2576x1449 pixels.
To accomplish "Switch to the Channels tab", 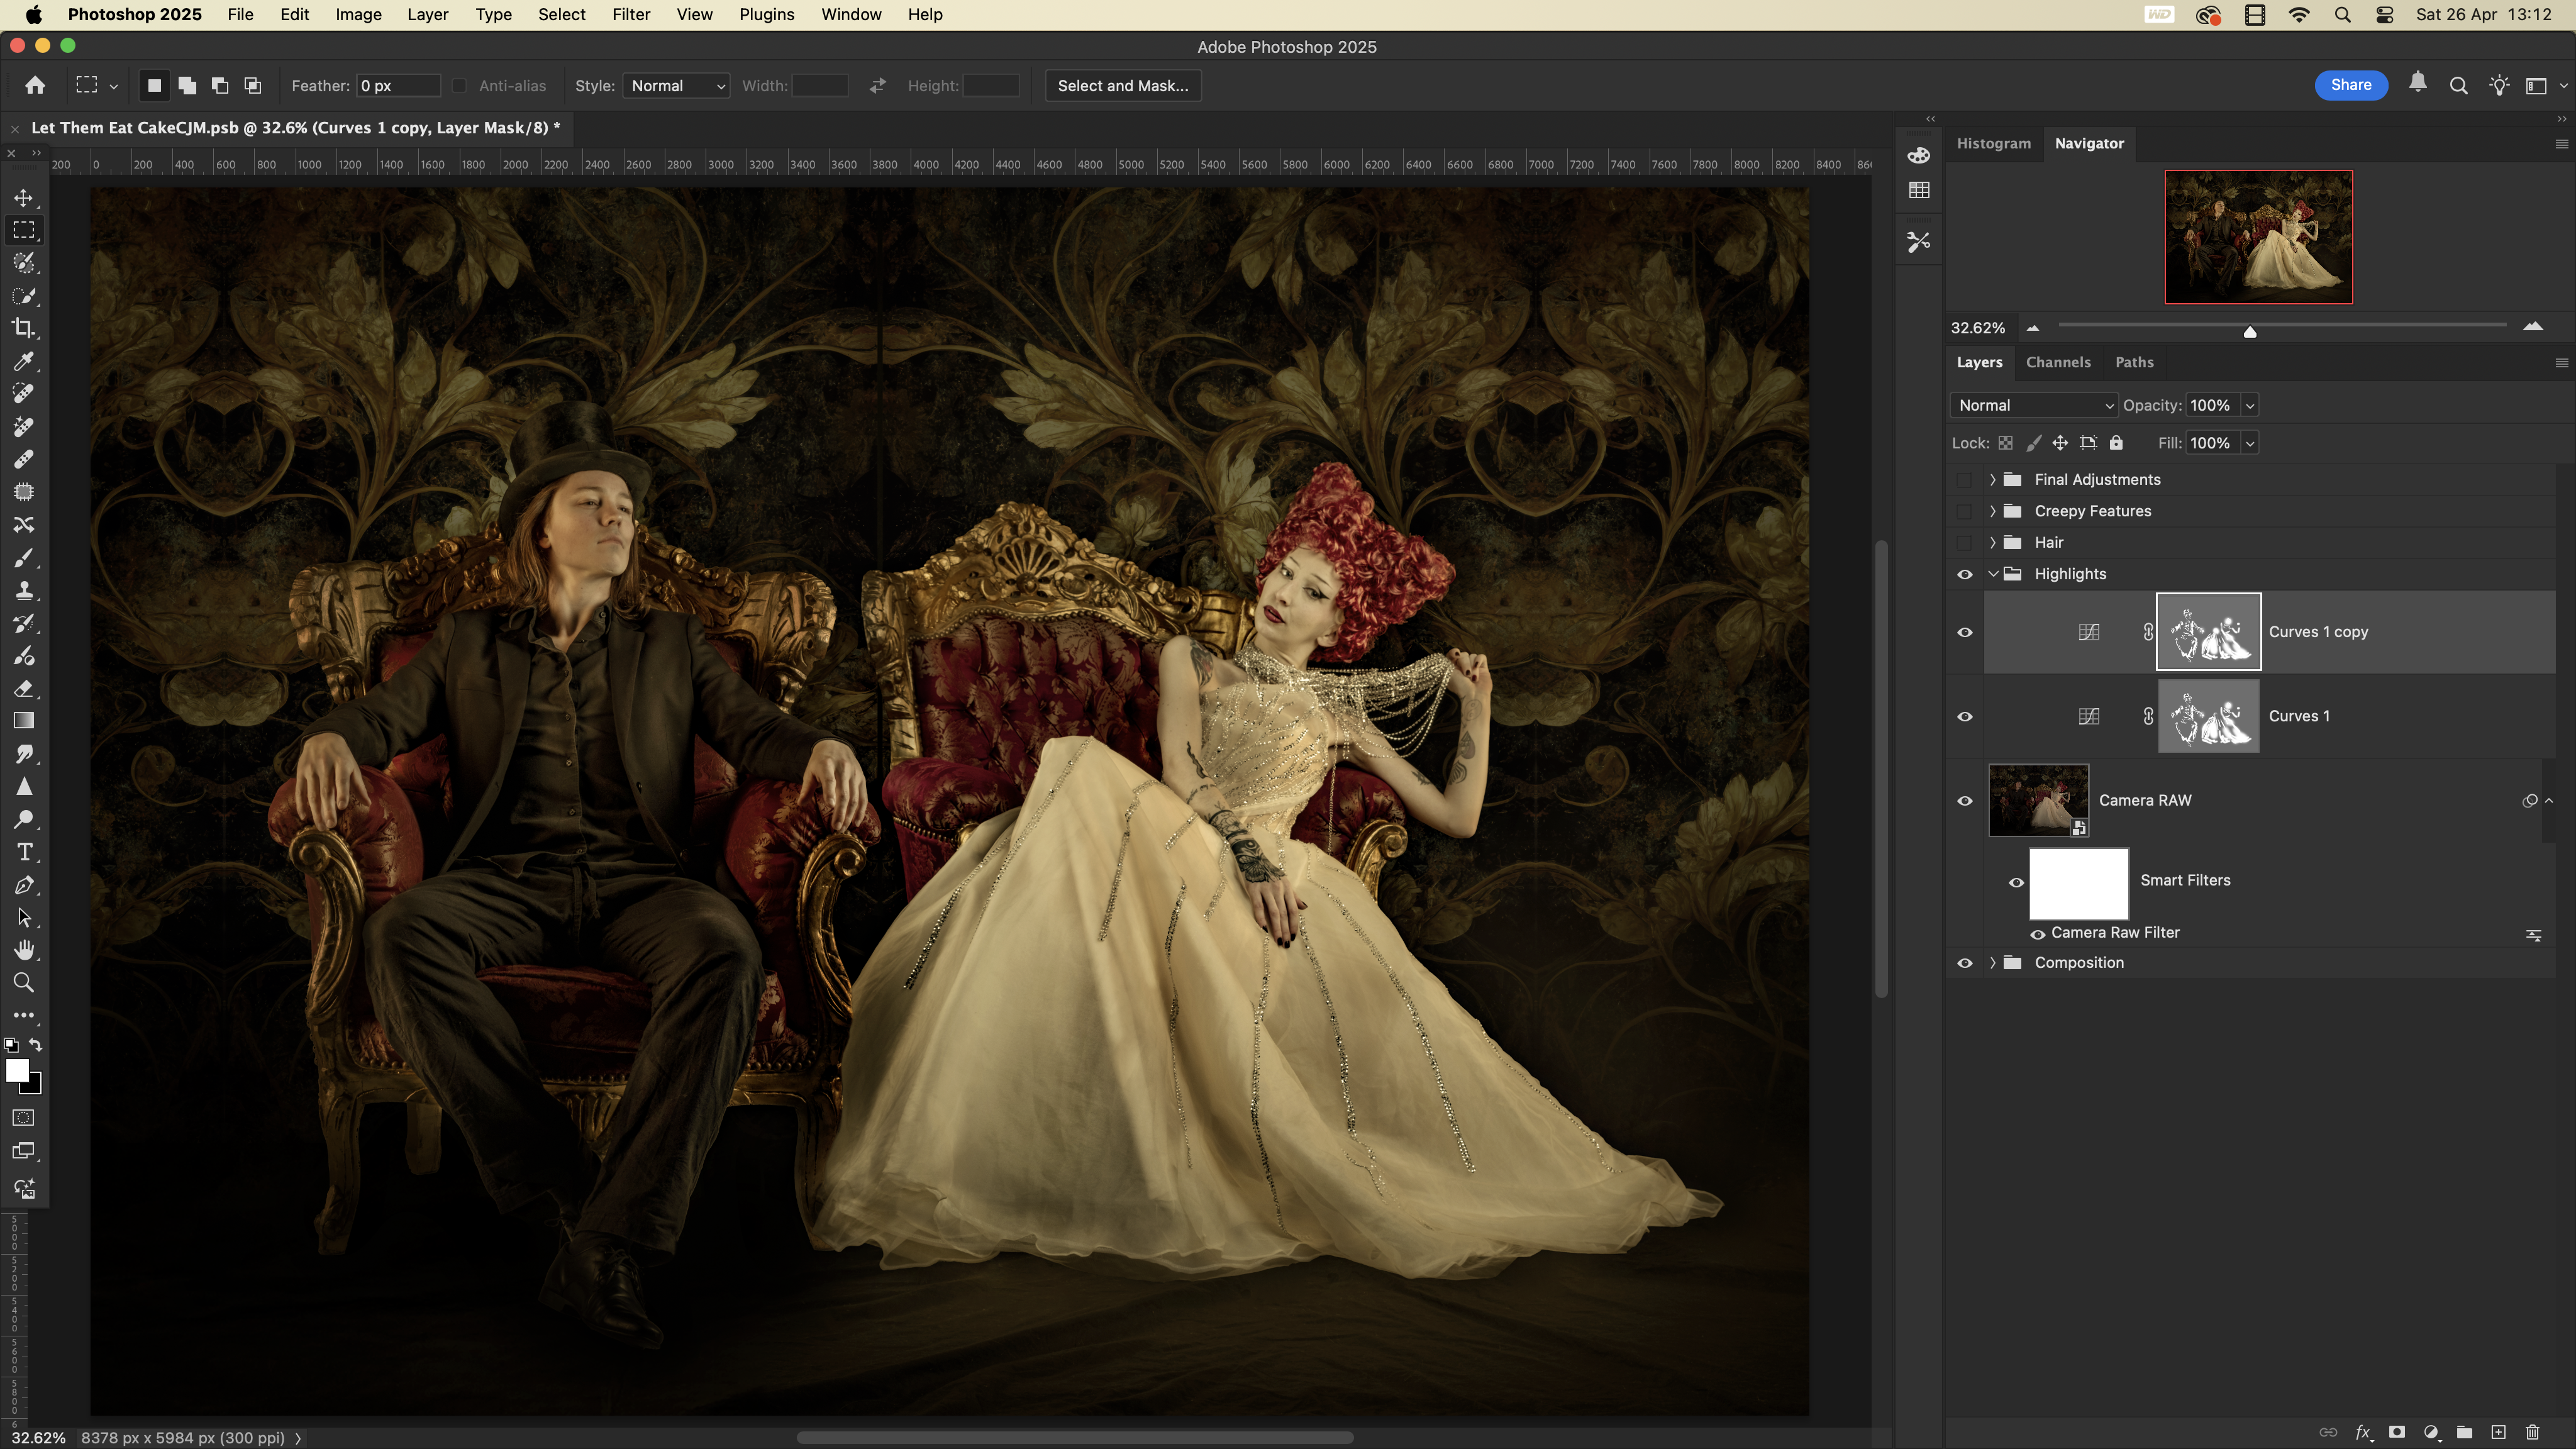I will 2058,362.
